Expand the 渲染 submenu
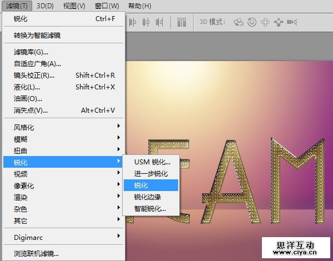 click(x=63, y=198)
